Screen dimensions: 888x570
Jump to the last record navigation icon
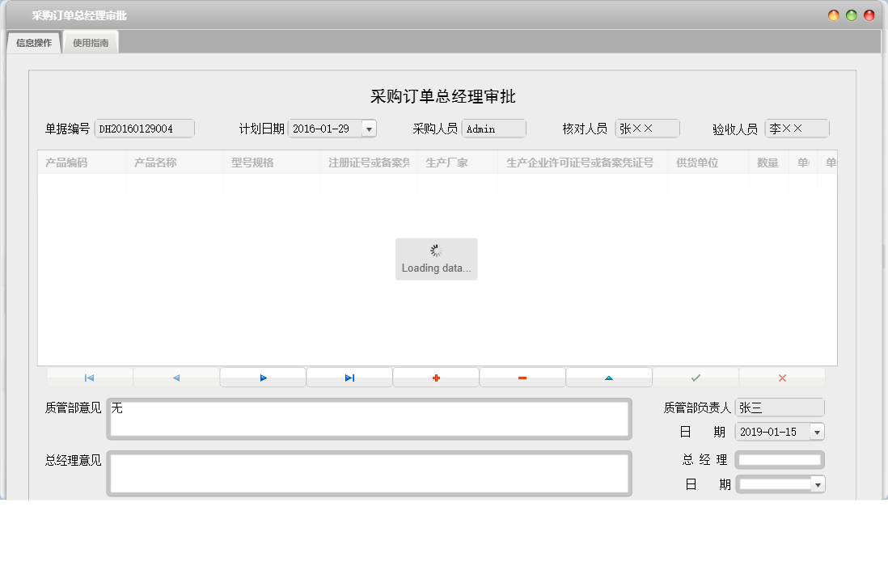[349, 377]
